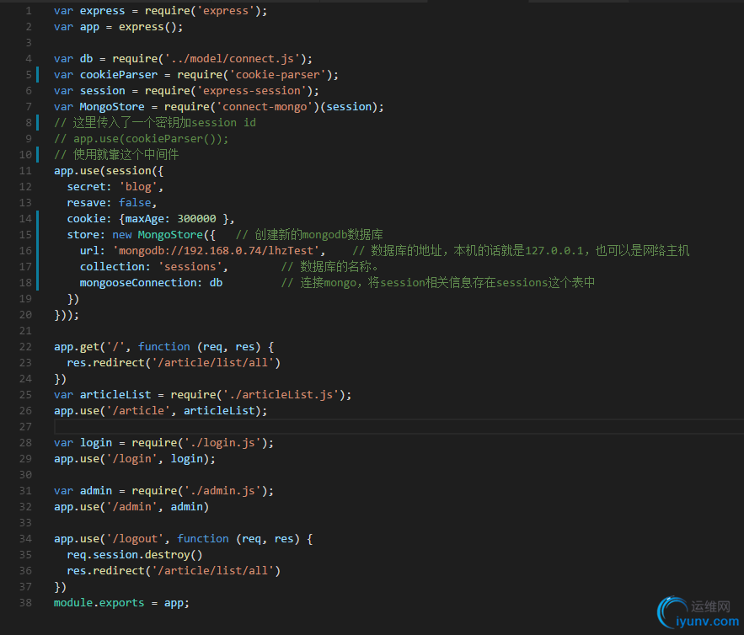Click module.exports on line 38
This screenshot has height=635, width=744.
(x=99, y=603)
